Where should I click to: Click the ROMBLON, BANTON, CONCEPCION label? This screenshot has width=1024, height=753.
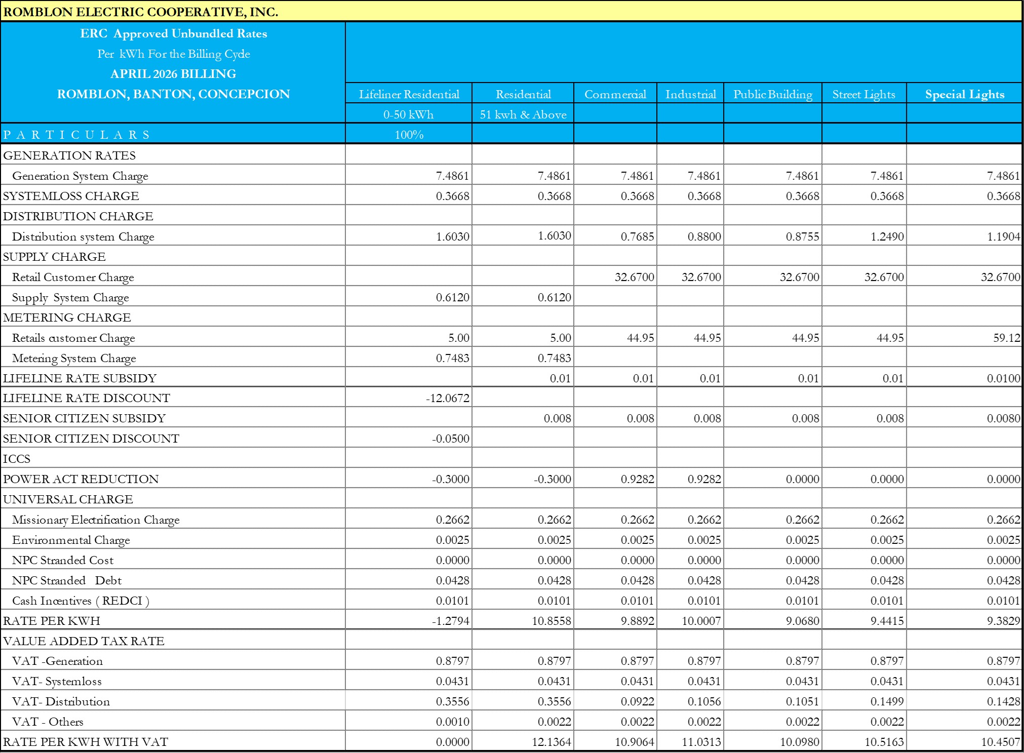click(x=173, y=94)
